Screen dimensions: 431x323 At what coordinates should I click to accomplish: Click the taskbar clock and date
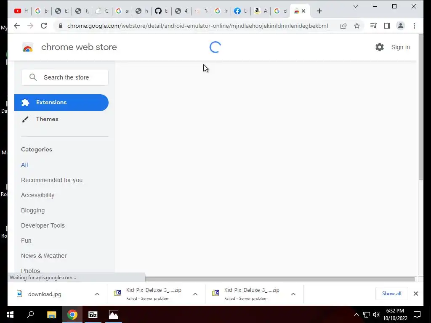pyautogui.click(x=395, y=315)
